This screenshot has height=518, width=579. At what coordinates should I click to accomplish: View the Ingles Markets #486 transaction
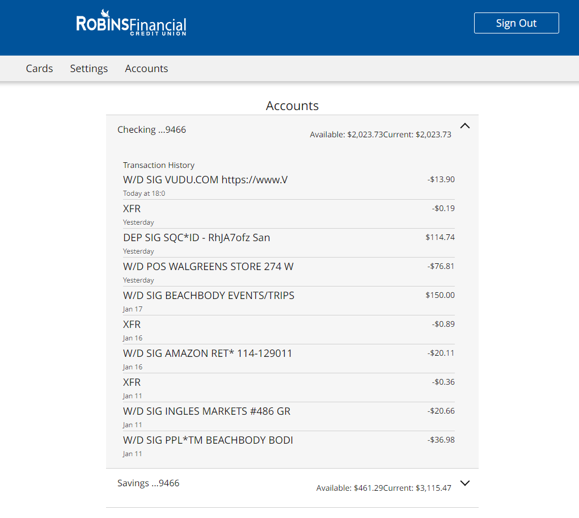[x=289, y=417]
